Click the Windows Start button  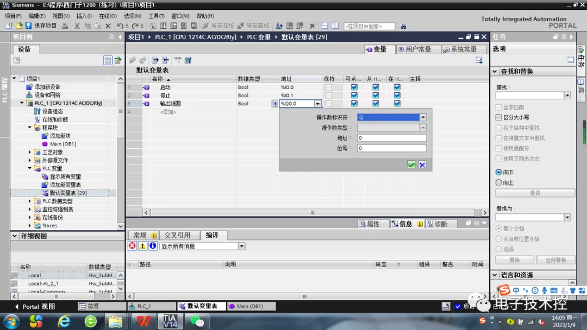coord(11,321)
